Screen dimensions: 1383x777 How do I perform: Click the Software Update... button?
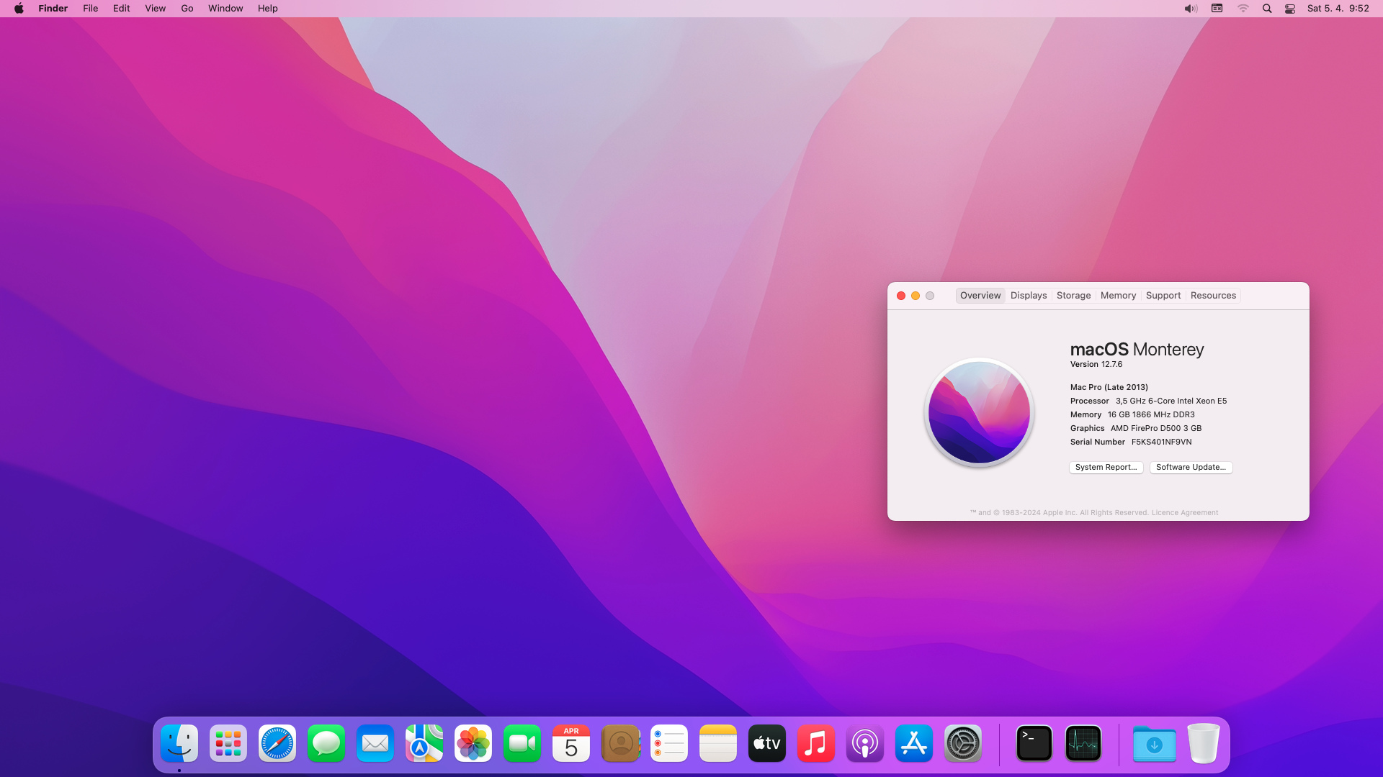(1191, 468)
